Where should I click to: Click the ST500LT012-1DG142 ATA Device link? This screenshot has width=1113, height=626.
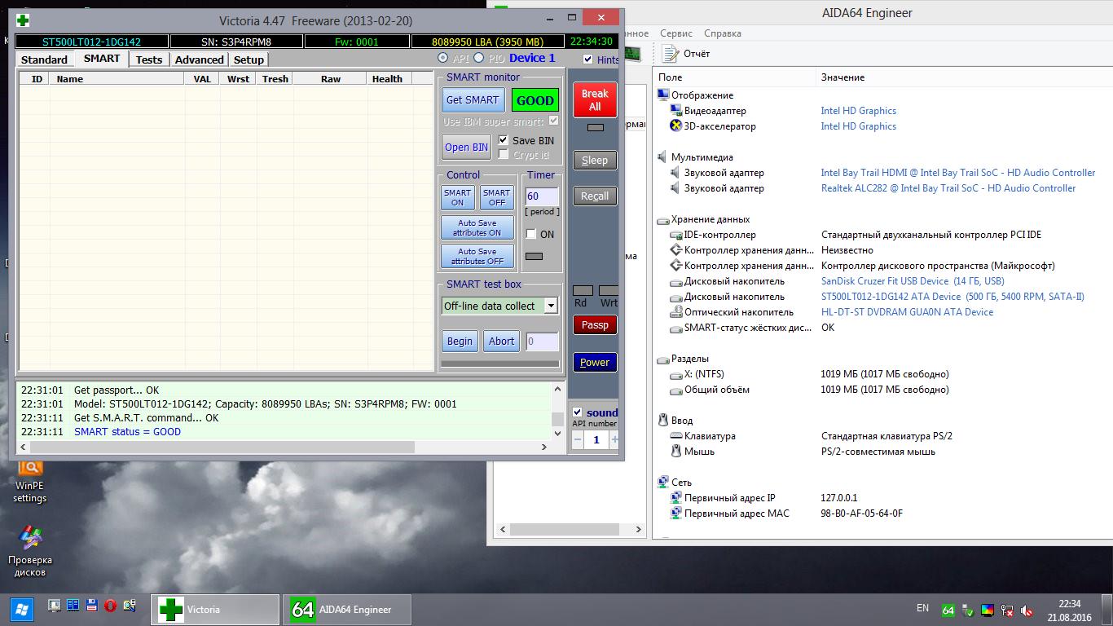[952, 297]
